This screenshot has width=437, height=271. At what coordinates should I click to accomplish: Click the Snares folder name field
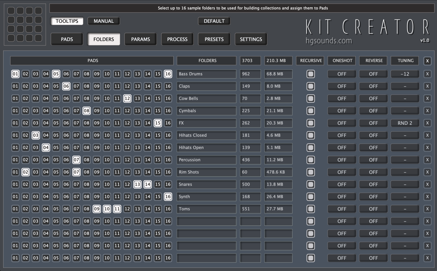point(206,184)
